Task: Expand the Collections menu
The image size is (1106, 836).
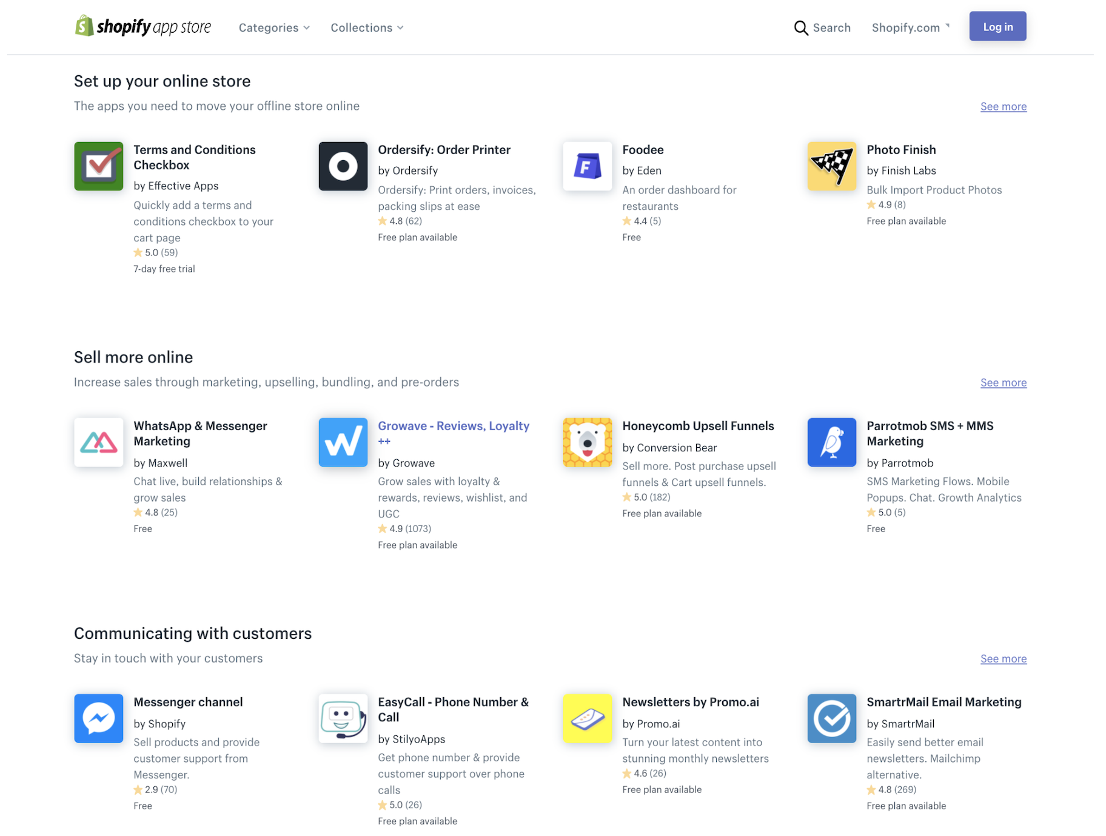Action: (x=366, y=27)
